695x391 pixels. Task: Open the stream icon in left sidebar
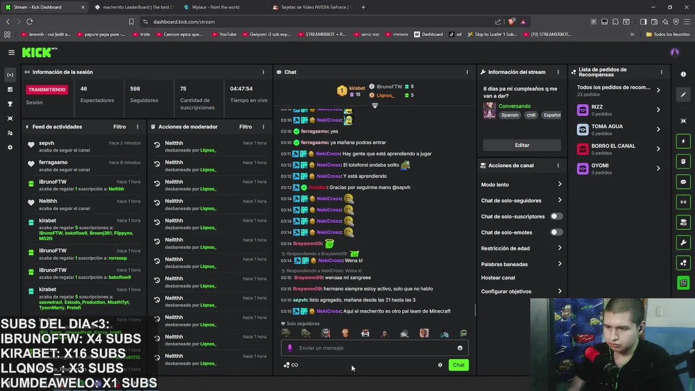click(10, 74)
